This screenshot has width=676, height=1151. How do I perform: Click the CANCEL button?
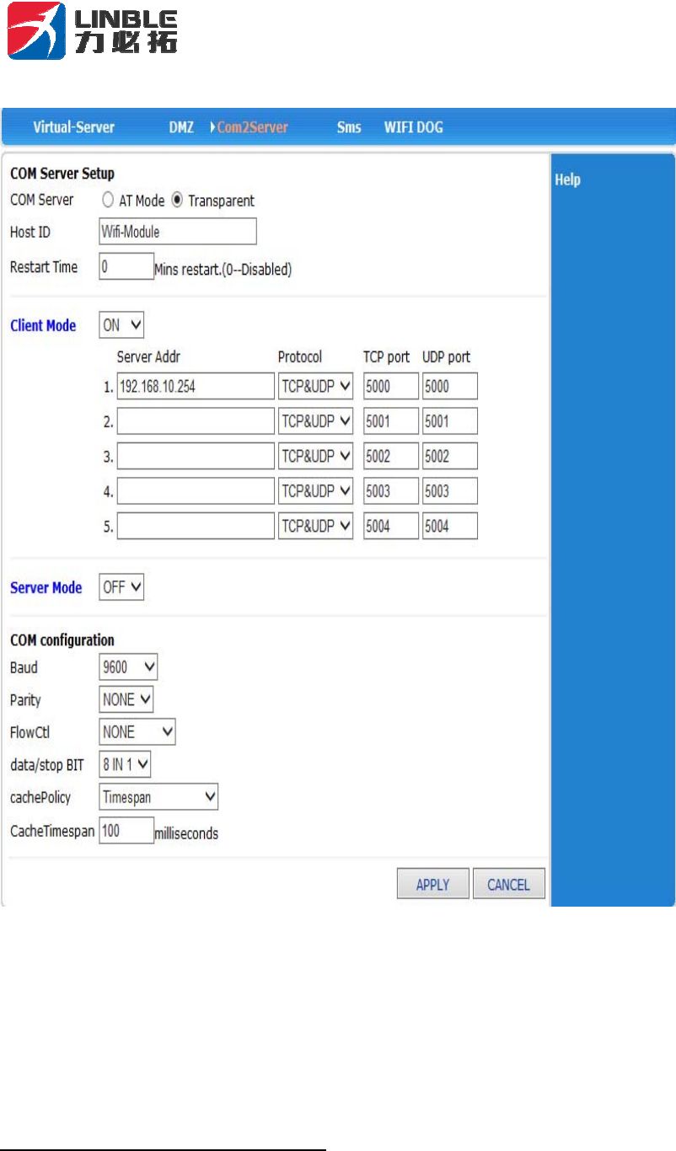(x=509, y=884)
